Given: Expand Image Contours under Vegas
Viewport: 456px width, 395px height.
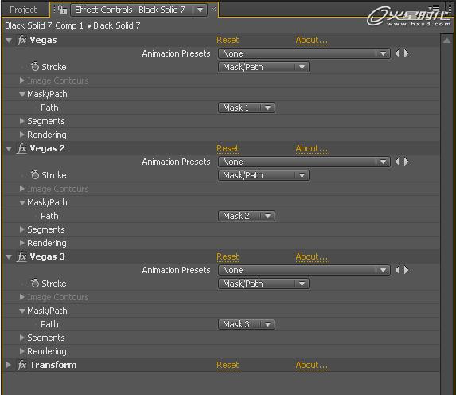Looking at the screenshot, I should (x=21, y=80).
